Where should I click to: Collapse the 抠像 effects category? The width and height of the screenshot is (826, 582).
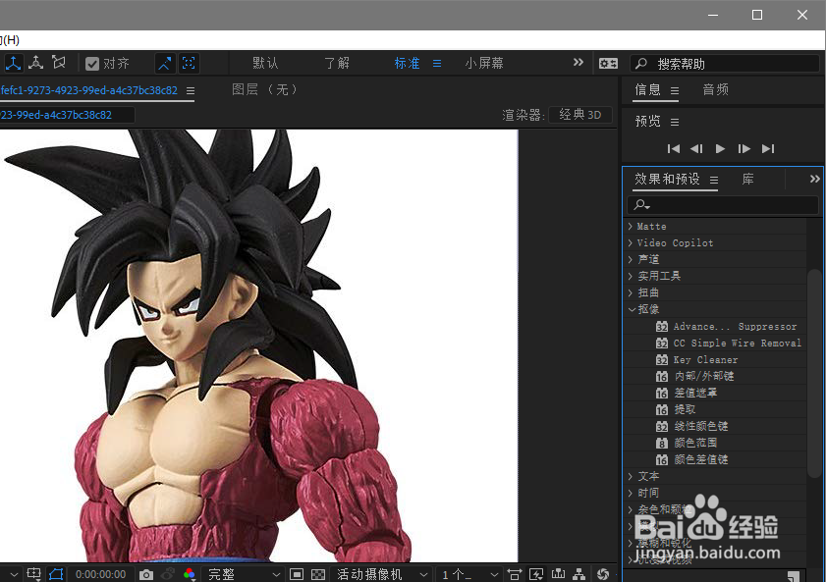tap(632, 309)
